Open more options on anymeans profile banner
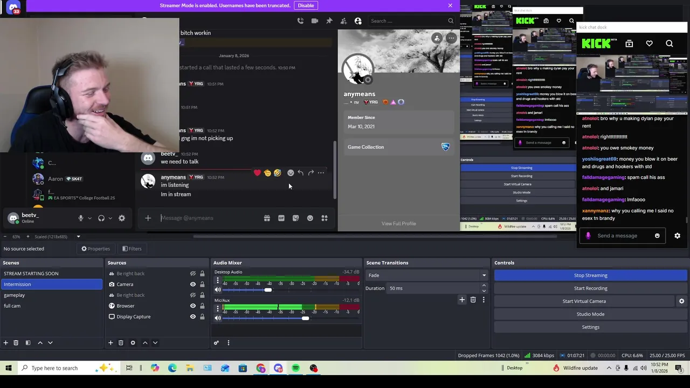 (451, 38)
